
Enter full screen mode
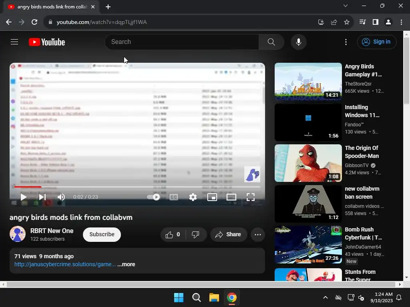coord(251,197)
